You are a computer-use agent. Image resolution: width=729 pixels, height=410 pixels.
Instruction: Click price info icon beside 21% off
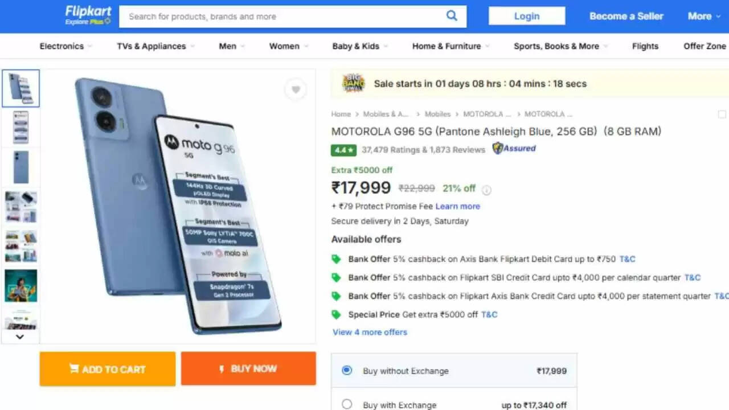pyautogui.click(x=486, y=190)
